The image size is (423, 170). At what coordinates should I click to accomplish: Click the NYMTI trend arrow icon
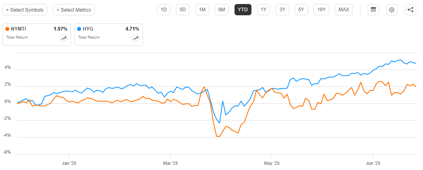[x=64, y=38]
